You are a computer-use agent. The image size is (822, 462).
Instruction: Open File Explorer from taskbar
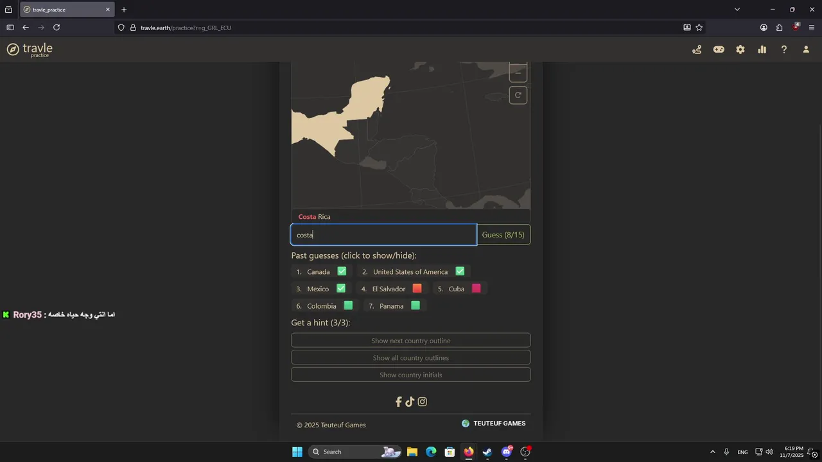point(412,452)
